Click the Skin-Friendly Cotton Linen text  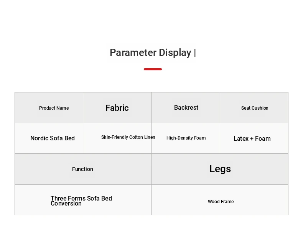(x=128, y=137)
